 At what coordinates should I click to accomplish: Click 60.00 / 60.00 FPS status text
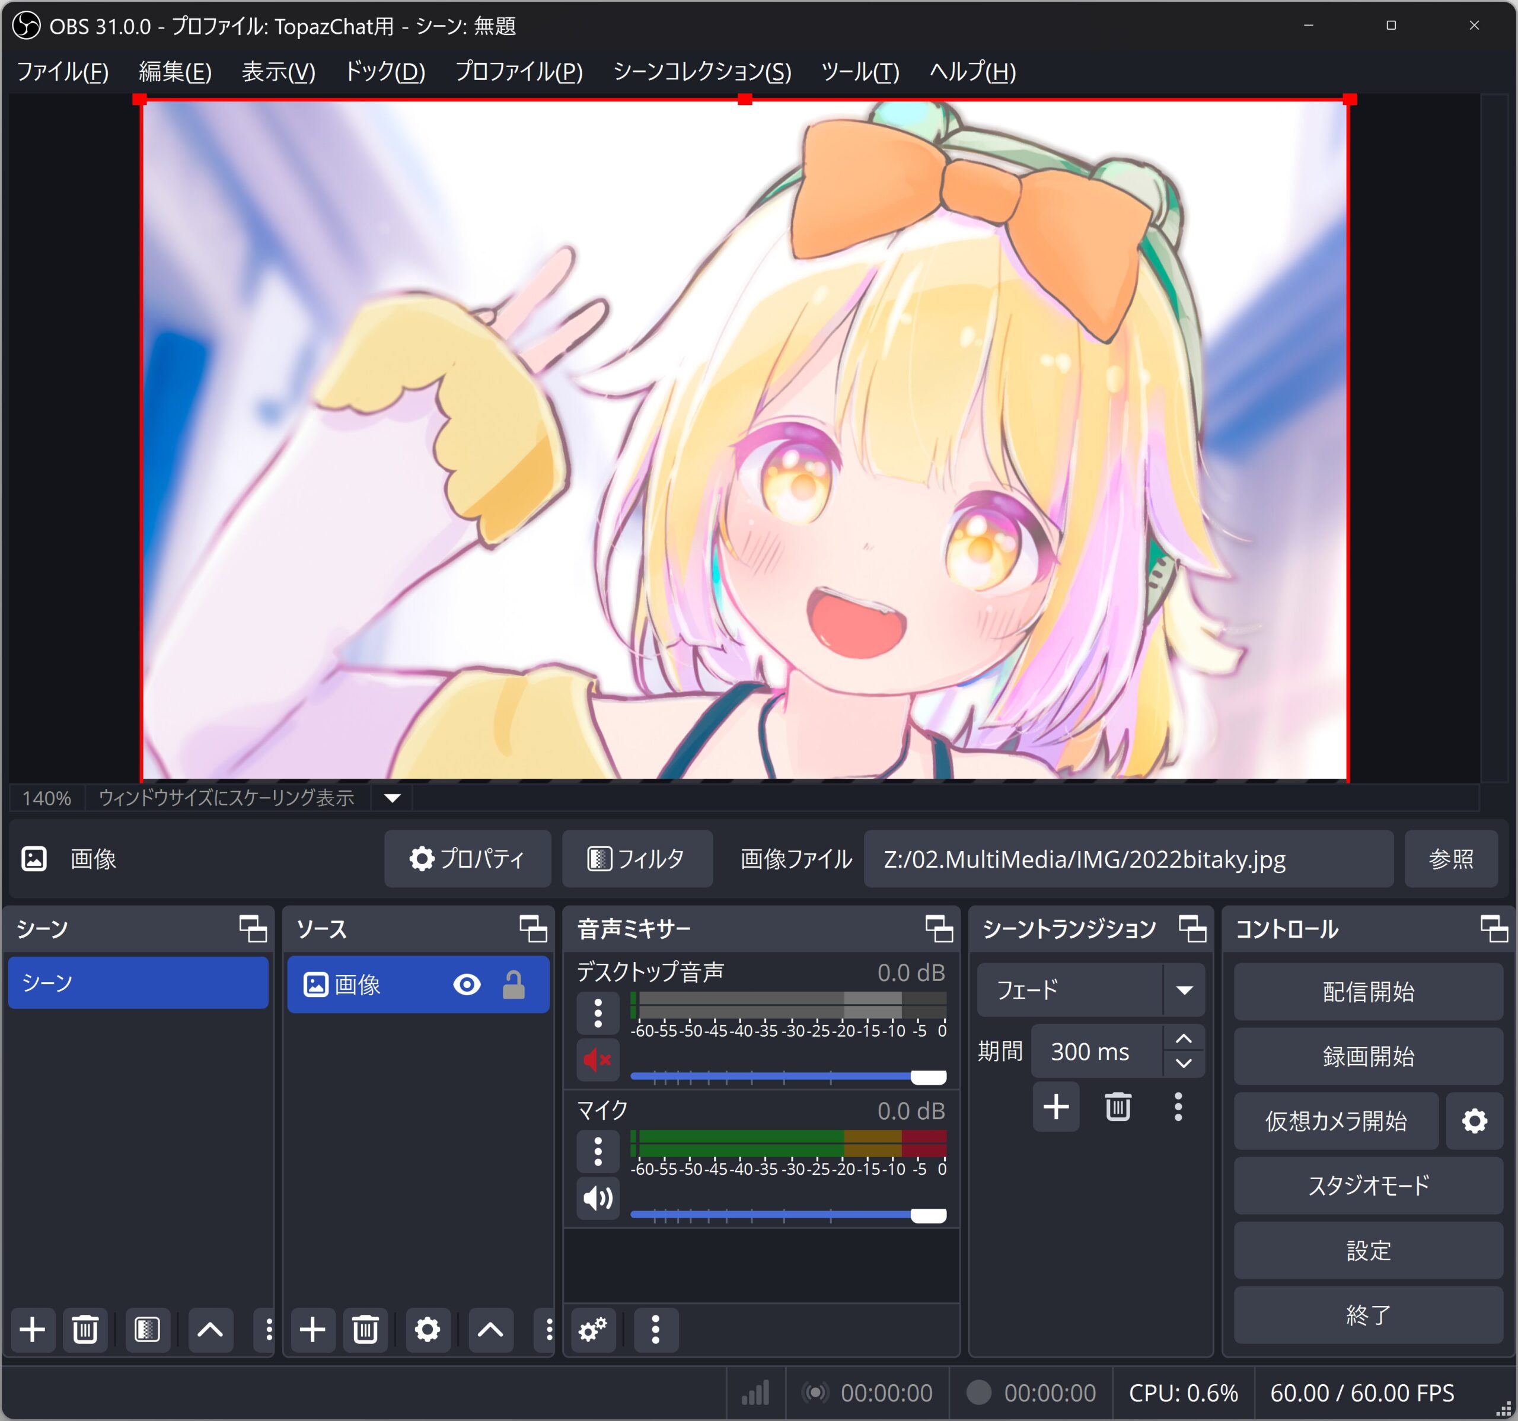click(x=1362, y=1393)
